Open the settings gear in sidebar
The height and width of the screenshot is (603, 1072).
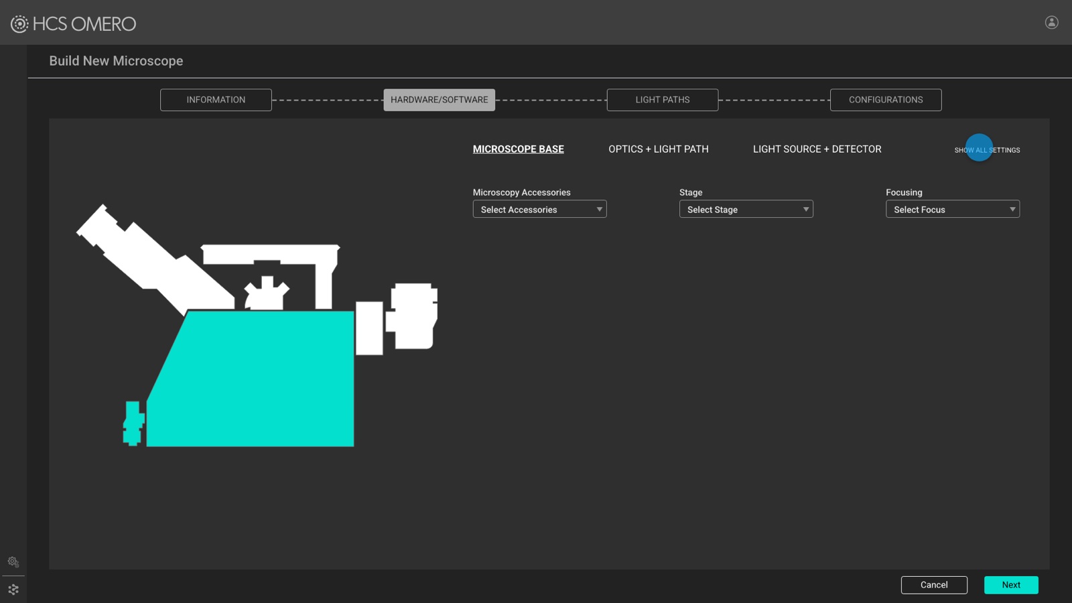click(13, 561)
